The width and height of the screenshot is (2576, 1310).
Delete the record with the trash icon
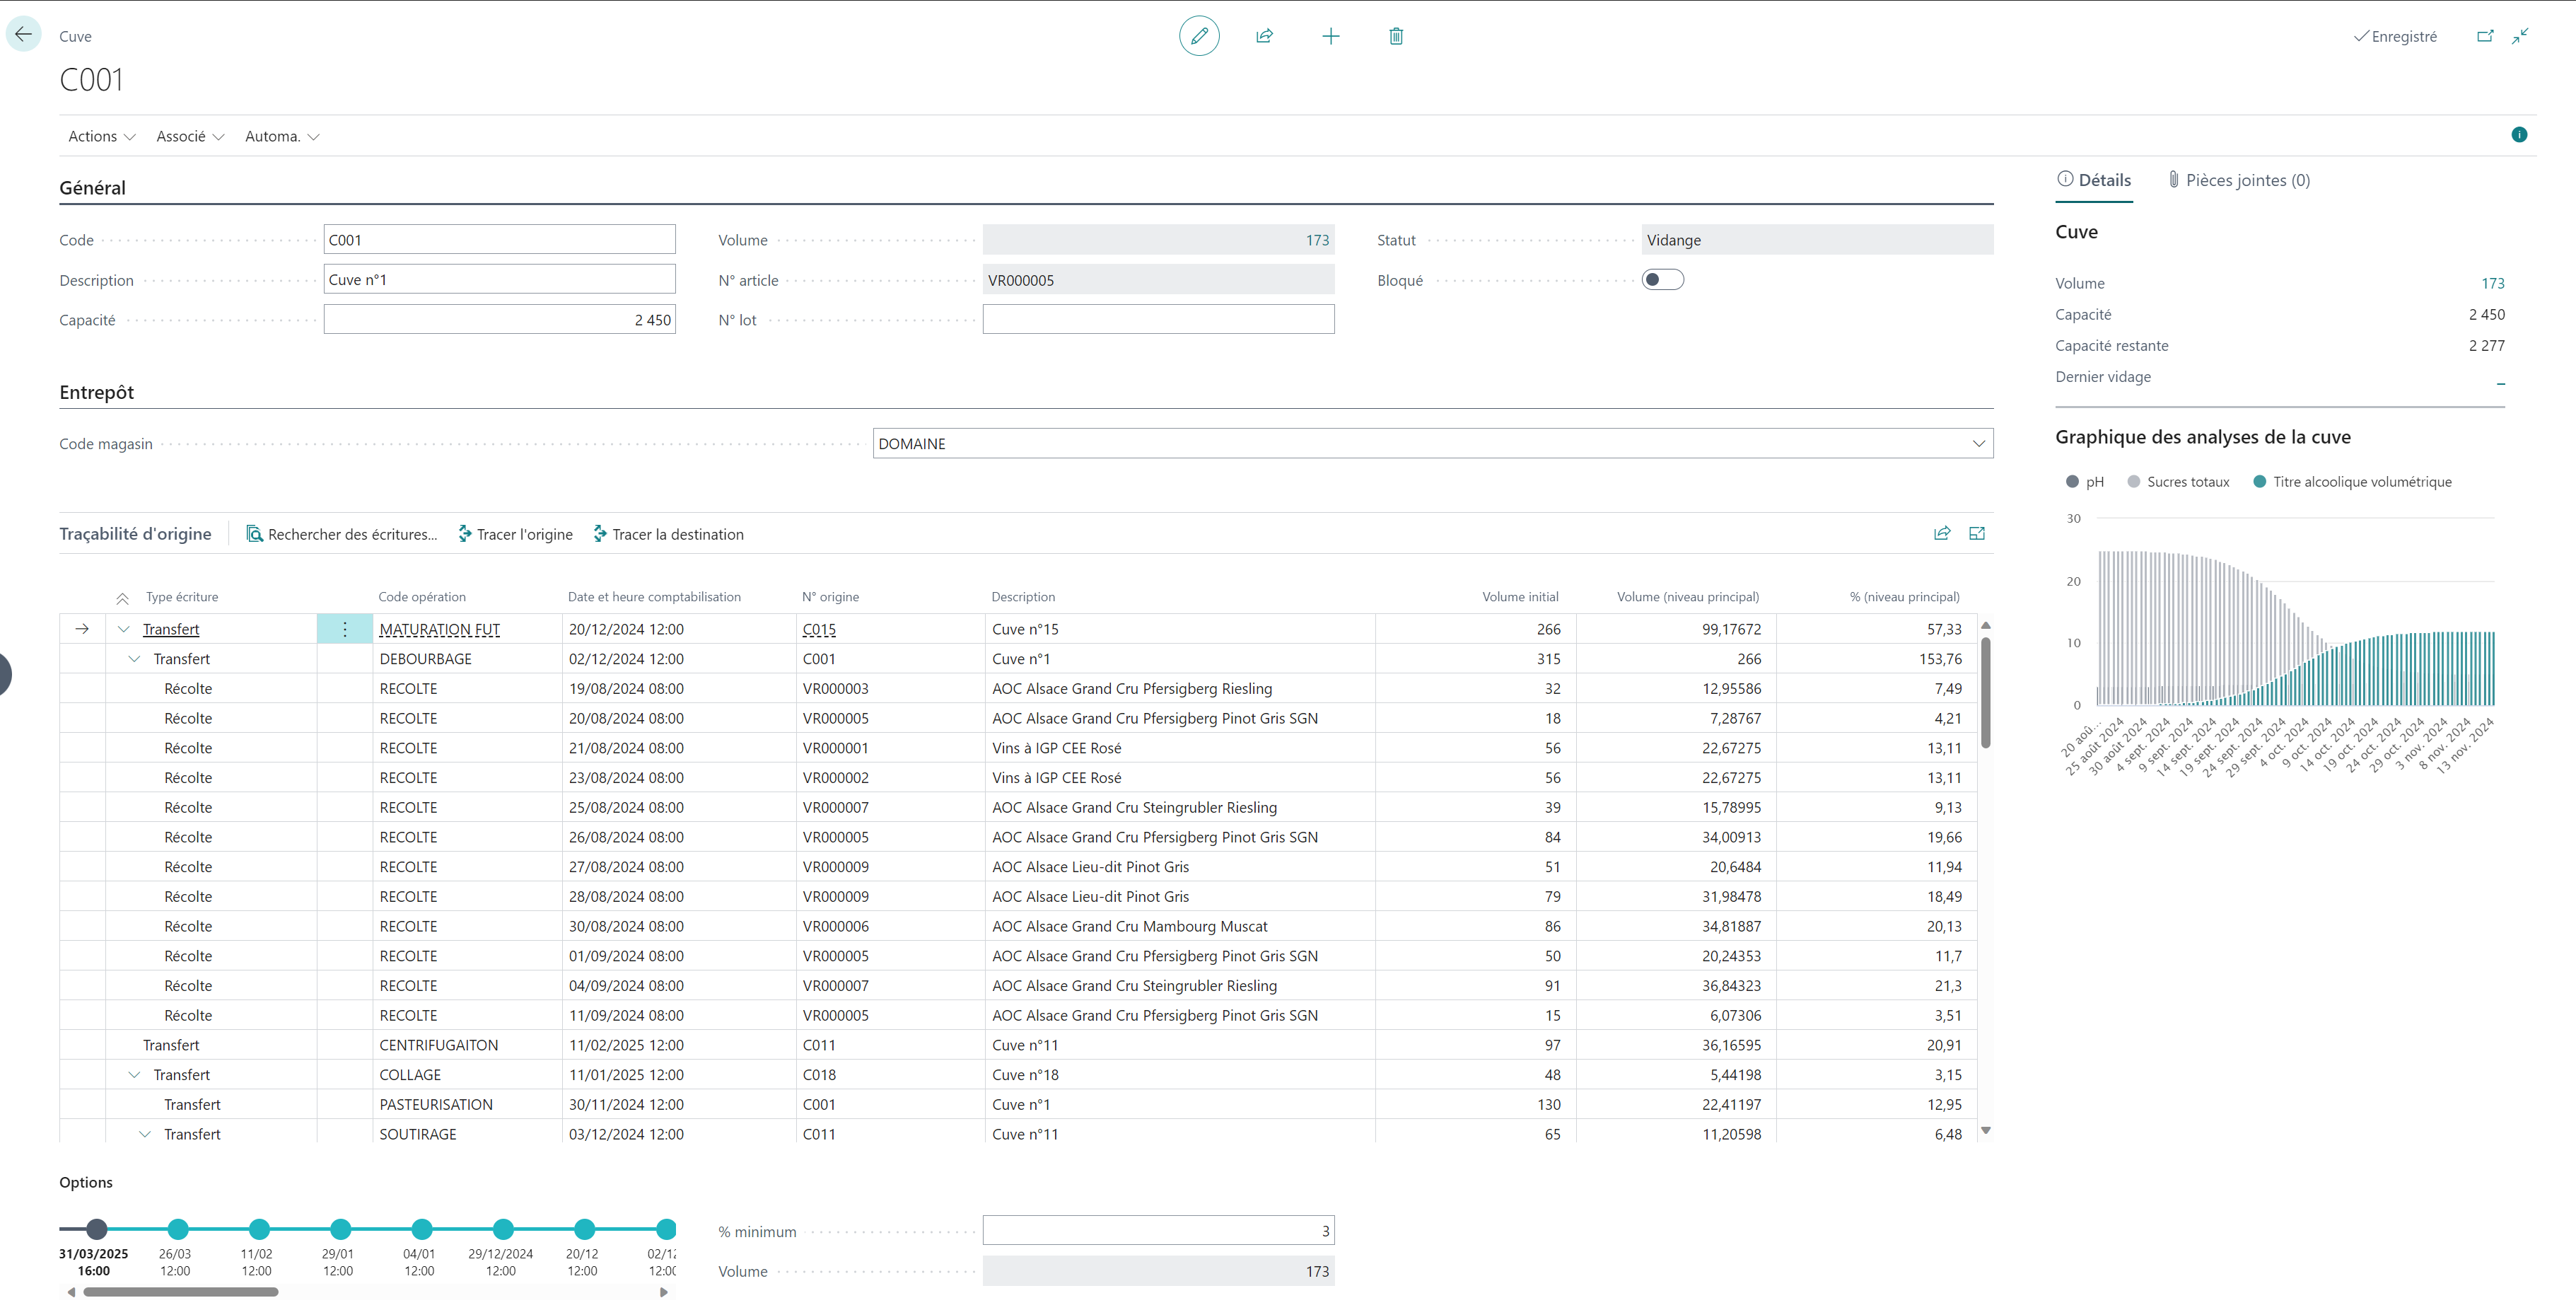(x=1396, y=36)
